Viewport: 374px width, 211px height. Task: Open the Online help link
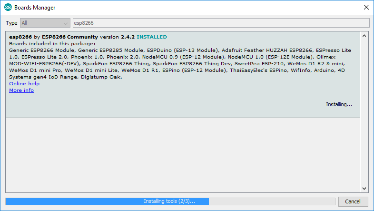point(24,83)
